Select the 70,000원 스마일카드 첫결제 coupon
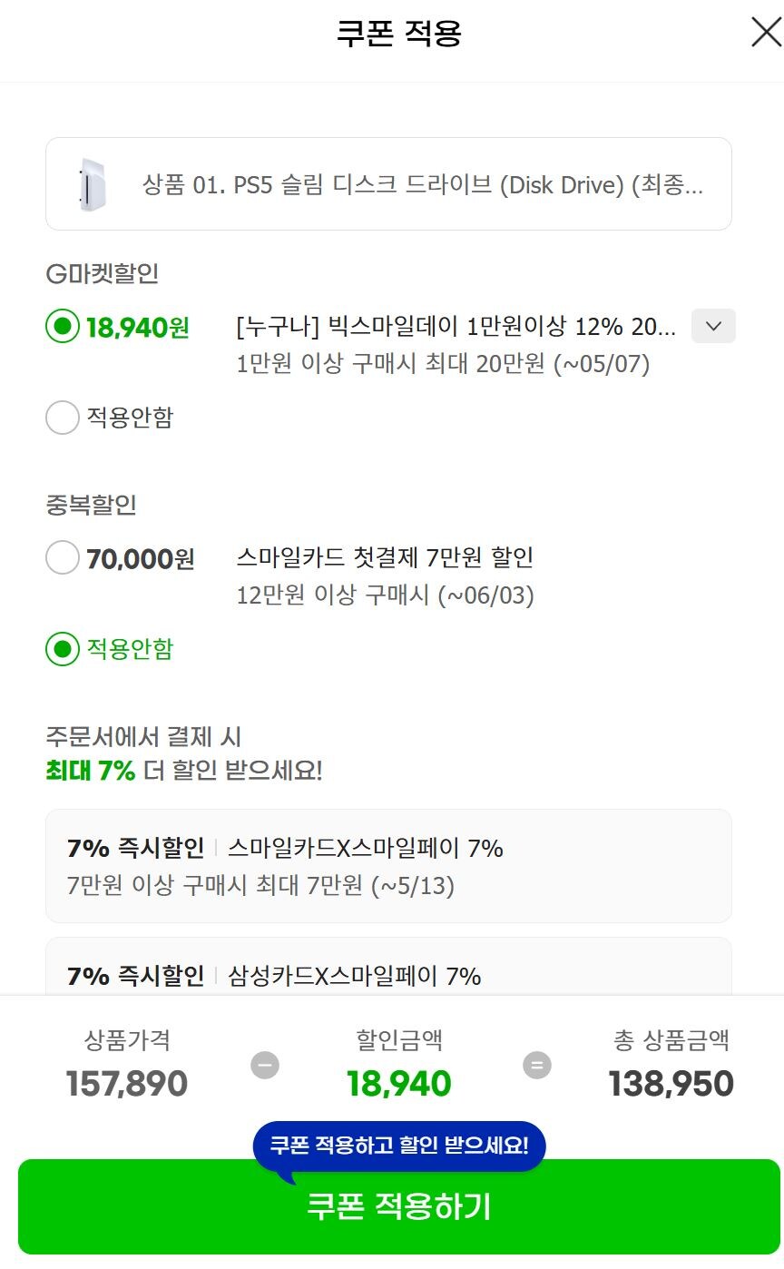Viewport: 784px width, 1269px height. (62, 557)
